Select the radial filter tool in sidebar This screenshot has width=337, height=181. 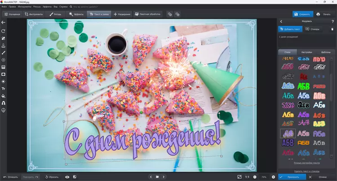[3, 60]
